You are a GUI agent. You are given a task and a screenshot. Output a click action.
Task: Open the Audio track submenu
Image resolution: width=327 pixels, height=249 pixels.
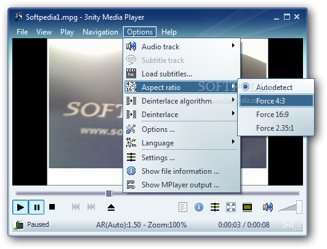coord(182,47)
